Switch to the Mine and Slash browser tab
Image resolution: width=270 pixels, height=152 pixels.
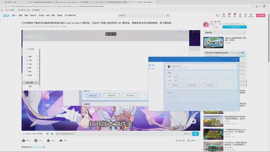67,2
